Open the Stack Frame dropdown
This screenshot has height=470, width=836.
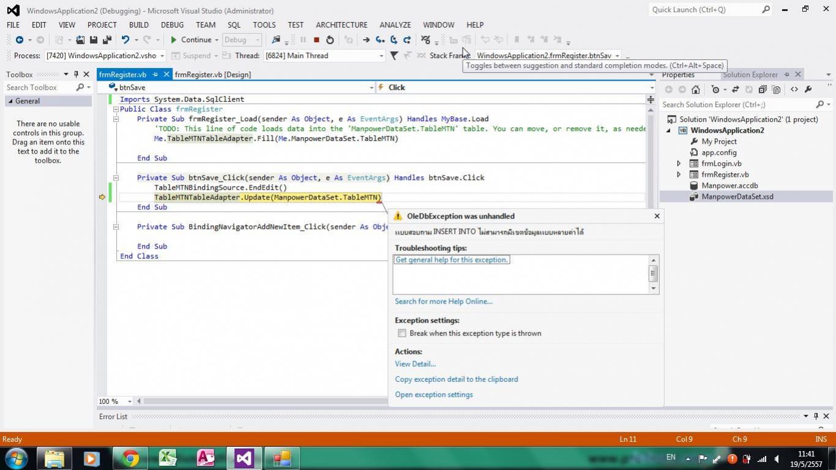click(617, 56)
